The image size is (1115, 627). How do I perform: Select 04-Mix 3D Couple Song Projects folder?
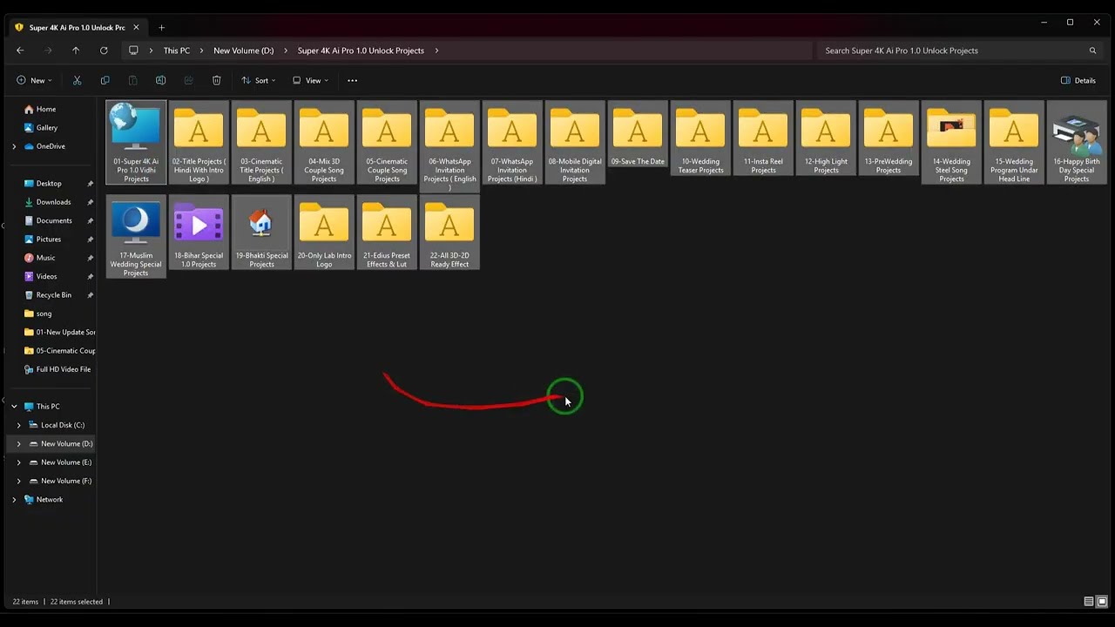[324, 142]
